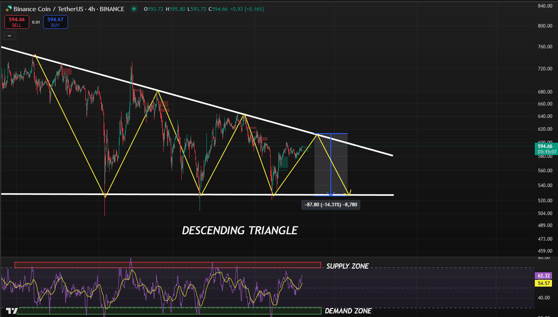This screenshot has width=558, height=317.
Task: Click the blue BUY 594.67 button
Action: pos(55,22)
